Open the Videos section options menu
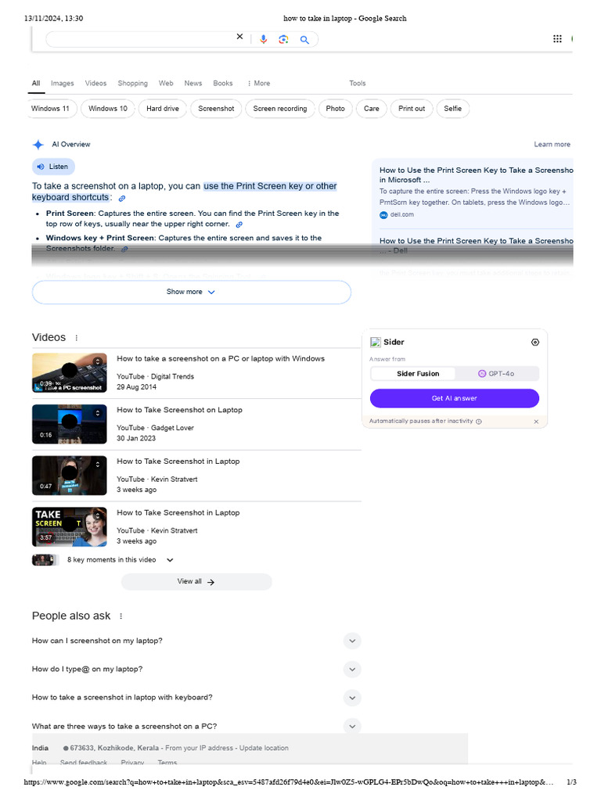Viewport: 601px width, 801px height. click(x=76, y=338)
